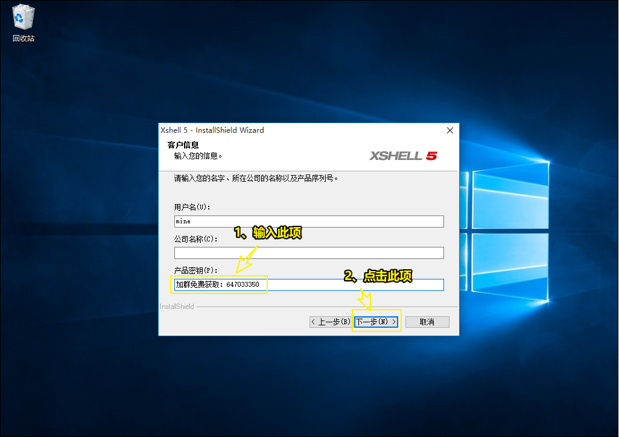The height and width of the screenshot is (437, 619).
Task: Click the 公司名称(C): label
Action: tap(195, 238)
